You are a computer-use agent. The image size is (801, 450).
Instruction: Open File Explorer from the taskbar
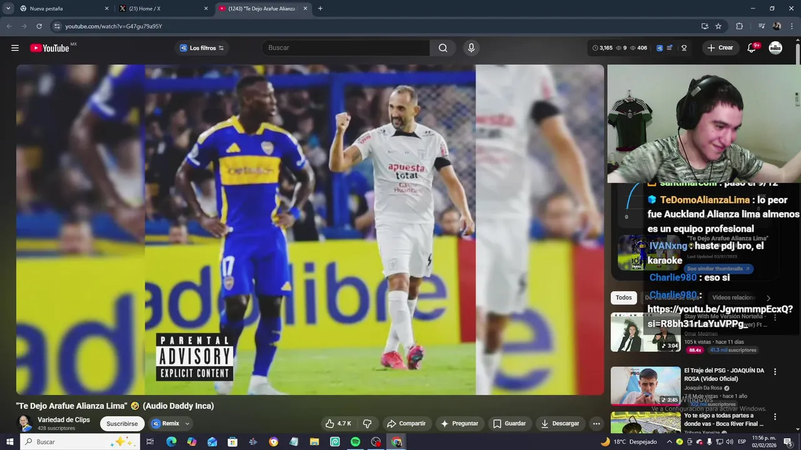tap(315, 442)
